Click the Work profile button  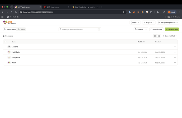click(172, 12)
